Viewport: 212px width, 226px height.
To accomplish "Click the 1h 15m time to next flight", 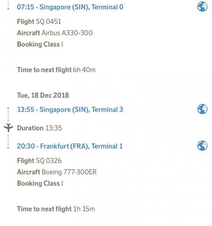I will (56, 209).
